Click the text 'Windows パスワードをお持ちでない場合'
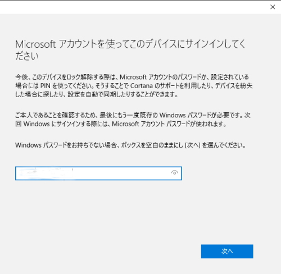The height and width of the screenshot is (274, 281). click(66, 145)
